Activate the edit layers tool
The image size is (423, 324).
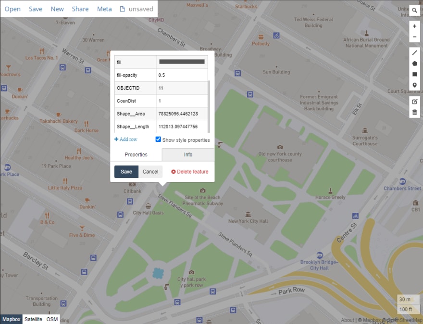pyautogui.click(x=414, y=102)
